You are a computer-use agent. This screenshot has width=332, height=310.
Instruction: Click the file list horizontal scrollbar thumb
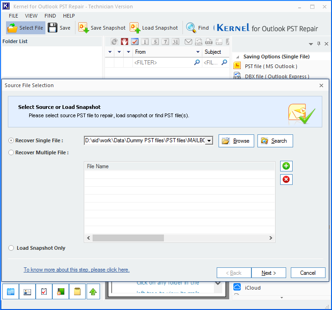coord(128,238)
